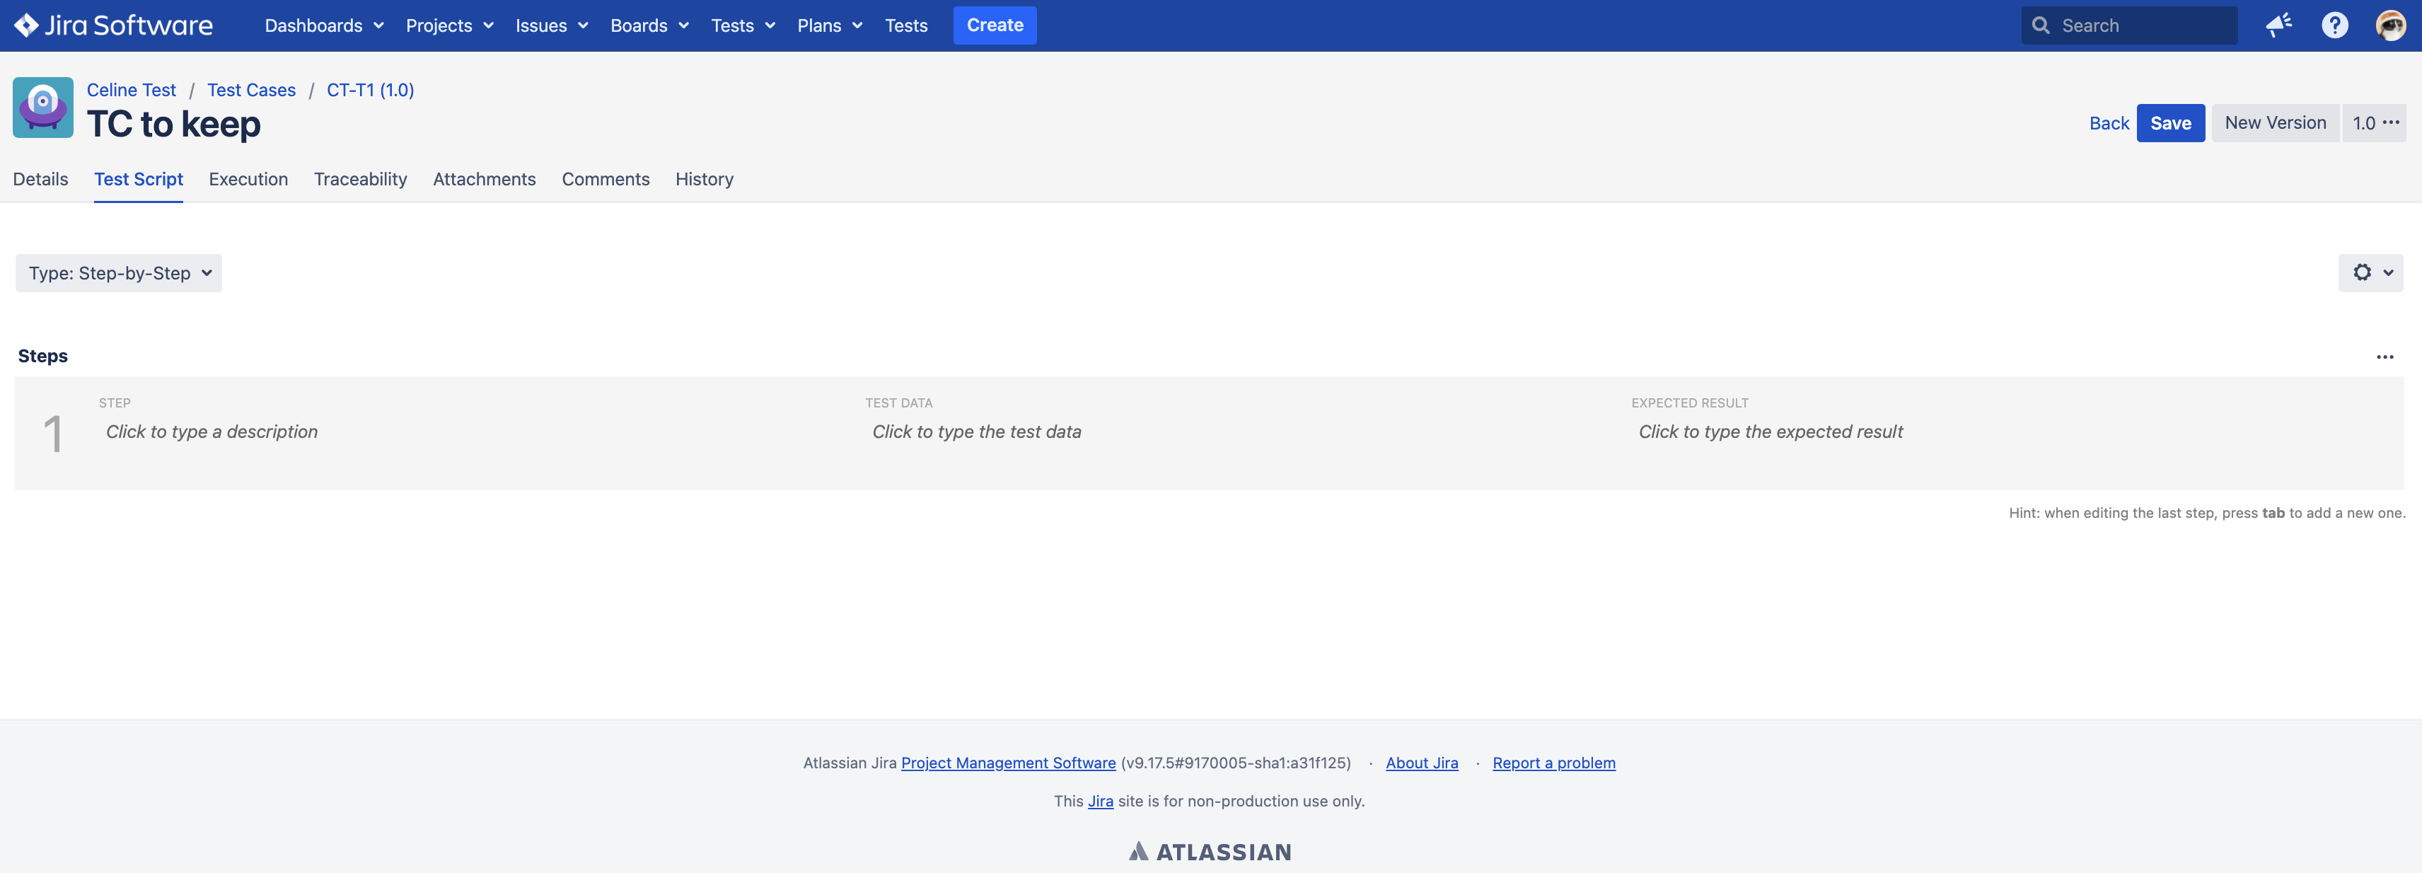Open the Report a problem link
The width and height of the screenshot is (2422, 873).
(x=1553, y=763)
